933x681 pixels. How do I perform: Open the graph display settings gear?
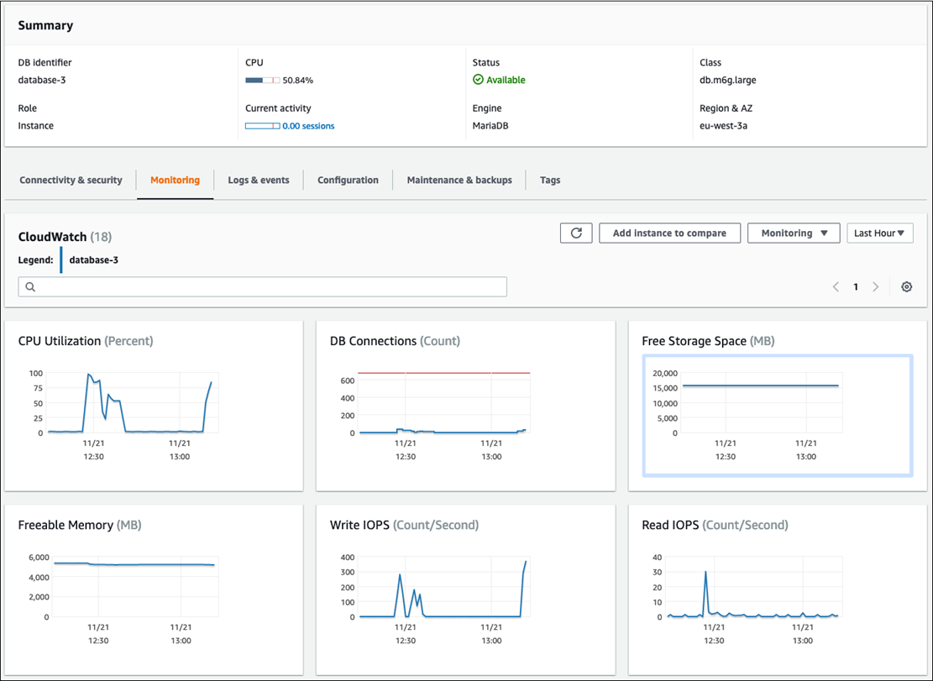point(906,286)
